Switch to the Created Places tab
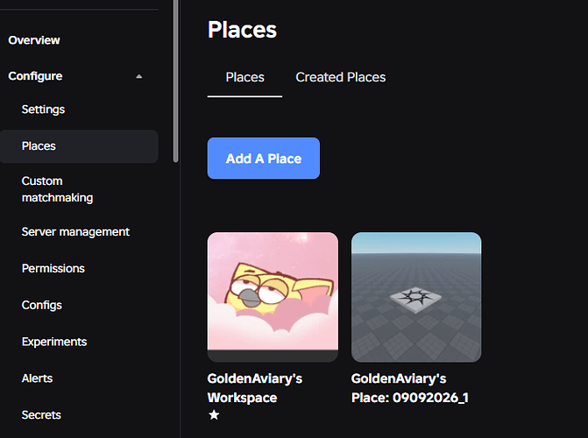This screenshot has height=438, width=588. (x=341, y=77)
